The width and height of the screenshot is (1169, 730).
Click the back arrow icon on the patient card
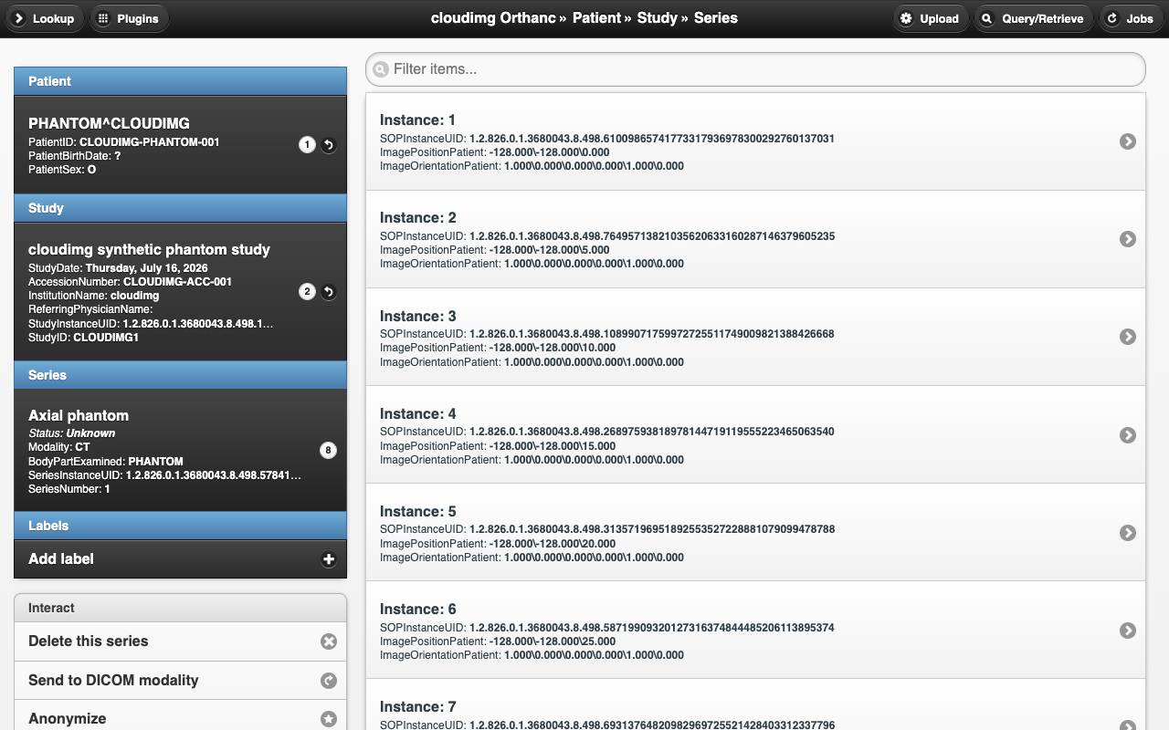click(329, 144)
